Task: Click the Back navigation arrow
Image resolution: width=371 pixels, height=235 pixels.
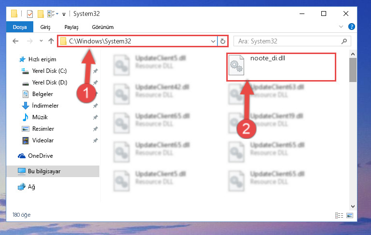Action: point(15,41)
